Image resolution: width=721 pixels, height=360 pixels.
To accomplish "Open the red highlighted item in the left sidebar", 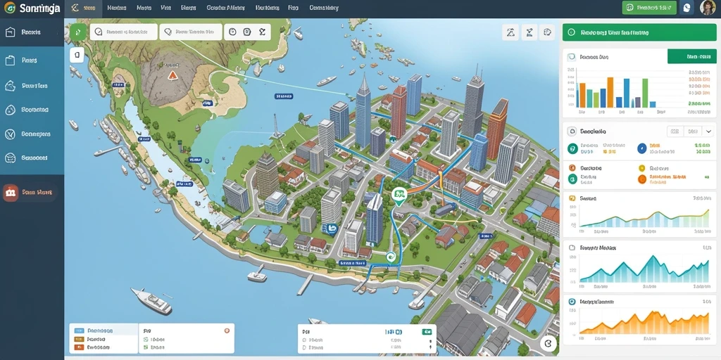I will [31, 193].
